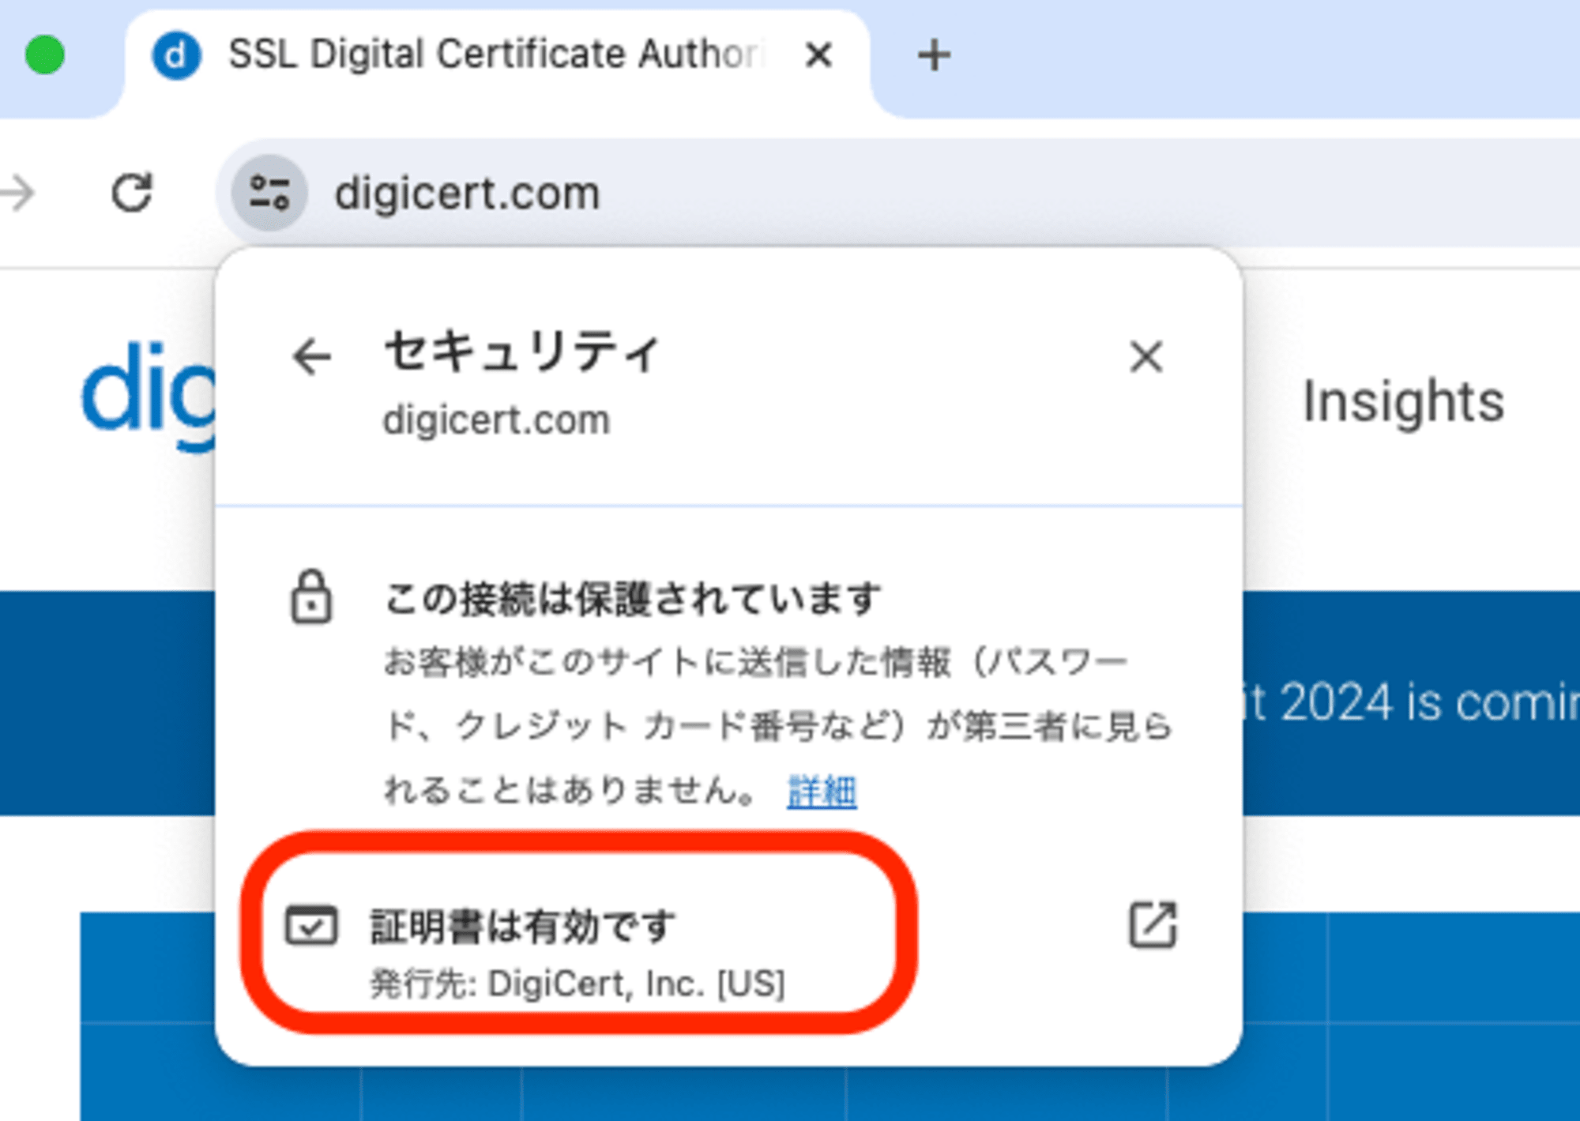Close the SSL Digital Certificate tab

coord(819,55)
